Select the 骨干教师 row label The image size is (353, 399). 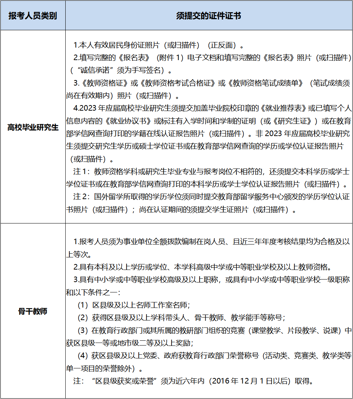point(33,311)
